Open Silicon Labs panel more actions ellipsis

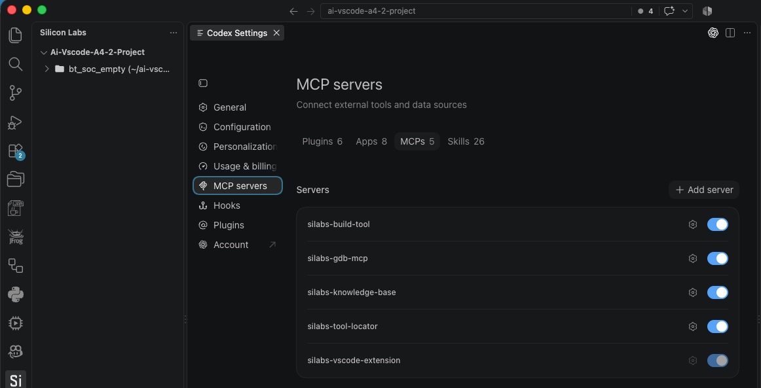pos(174,33)
